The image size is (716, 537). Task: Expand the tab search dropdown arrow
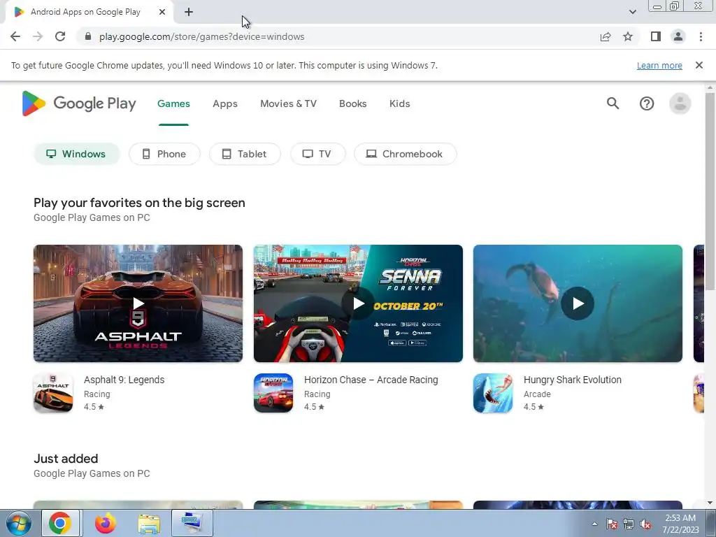click(x=632, y=12)
